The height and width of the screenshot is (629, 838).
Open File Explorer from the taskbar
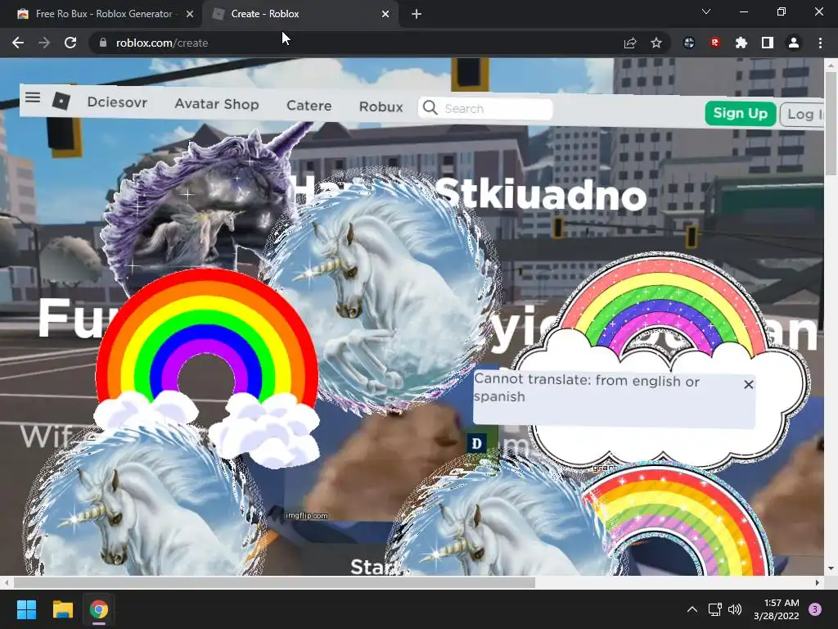tap(62, 609)
